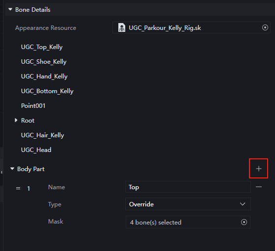Select the Point001 item
This screenshot has height=251, width=275.
33,106
